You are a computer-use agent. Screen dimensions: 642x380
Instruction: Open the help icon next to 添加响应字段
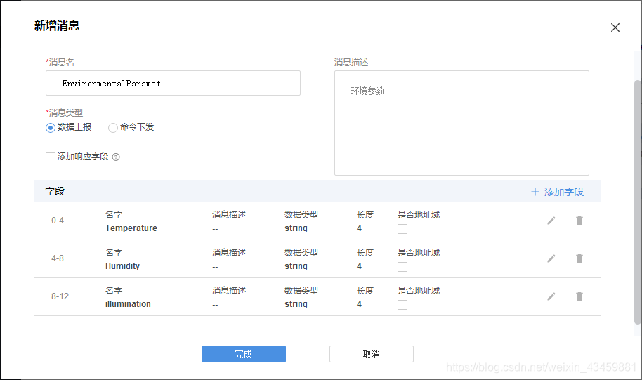pos(116,157)
